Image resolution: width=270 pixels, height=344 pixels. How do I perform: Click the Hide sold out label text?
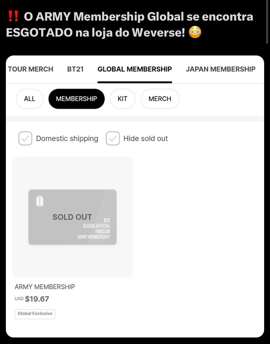point(145,138)
